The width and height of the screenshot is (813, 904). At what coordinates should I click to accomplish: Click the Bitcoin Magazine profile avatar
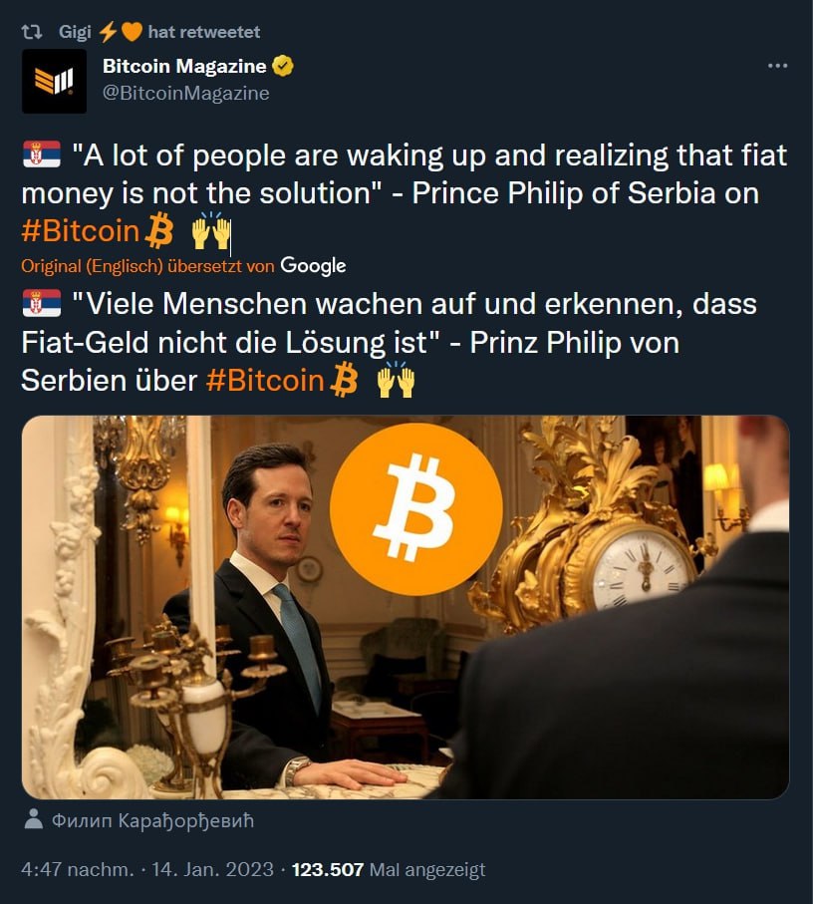tap(54, 82)
